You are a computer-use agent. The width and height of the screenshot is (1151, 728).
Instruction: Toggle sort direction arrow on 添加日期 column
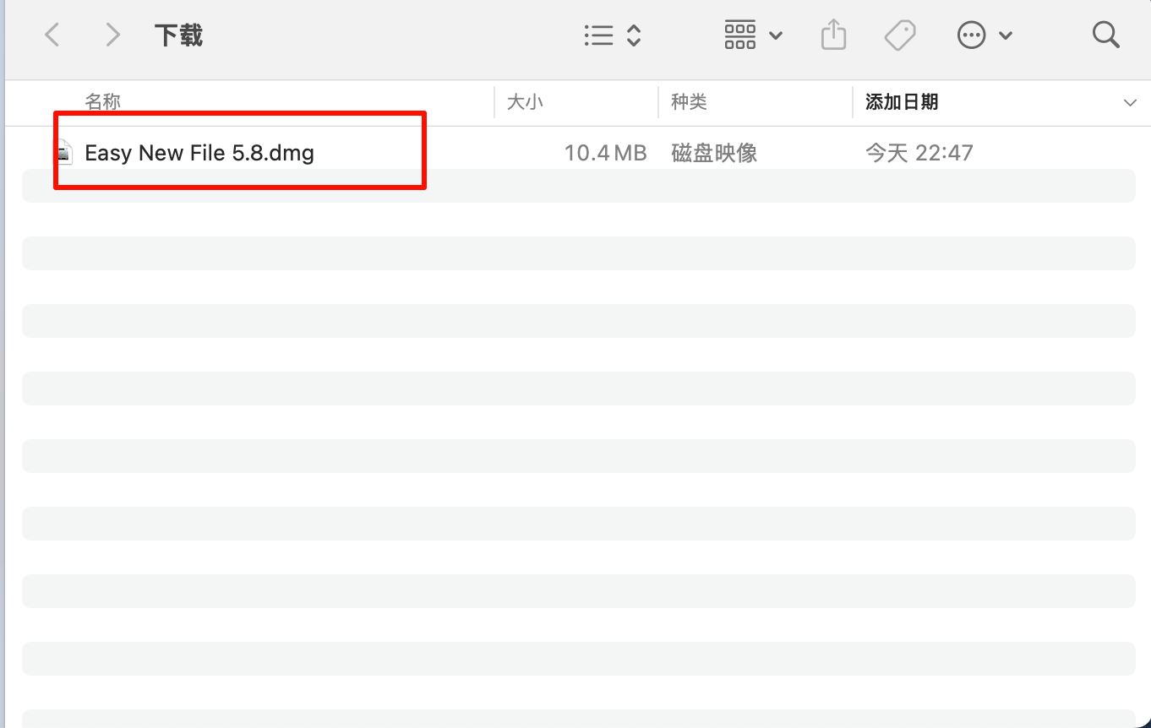pyautogui.click(x=1130, y=103)
